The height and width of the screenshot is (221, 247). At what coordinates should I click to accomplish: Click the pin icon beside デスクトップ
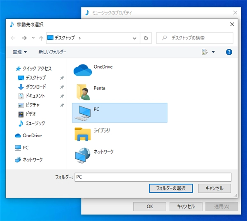click(62, 78)
